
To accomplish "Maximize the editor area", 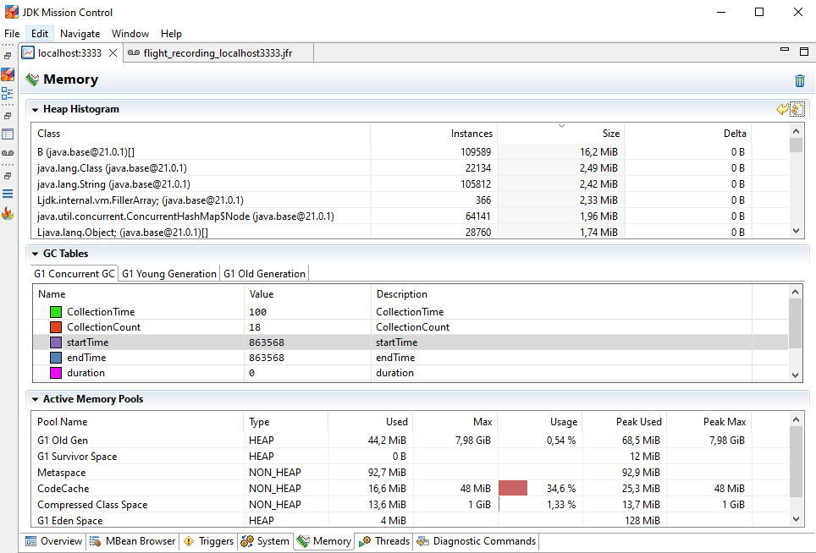I will [x=804, y=51].
